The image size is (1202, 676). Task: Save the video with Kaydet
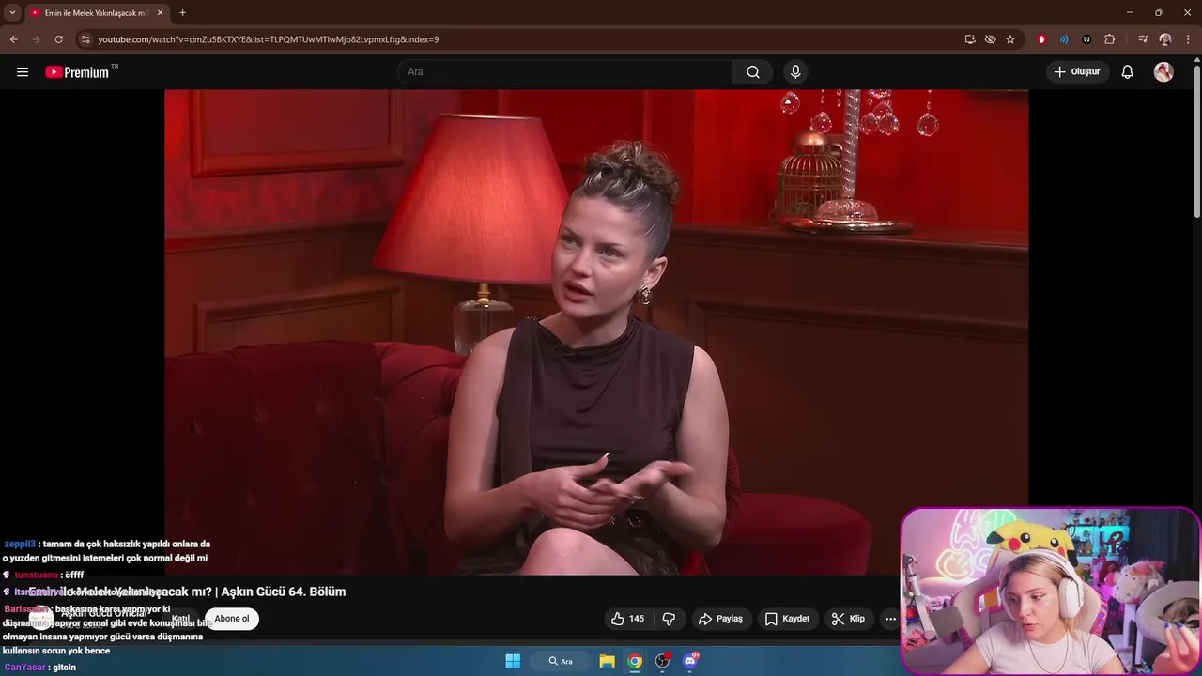point(787,619)
